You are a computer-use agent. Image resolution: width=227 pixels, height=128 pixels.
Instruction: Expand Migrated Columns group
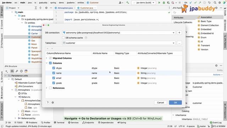46,58
